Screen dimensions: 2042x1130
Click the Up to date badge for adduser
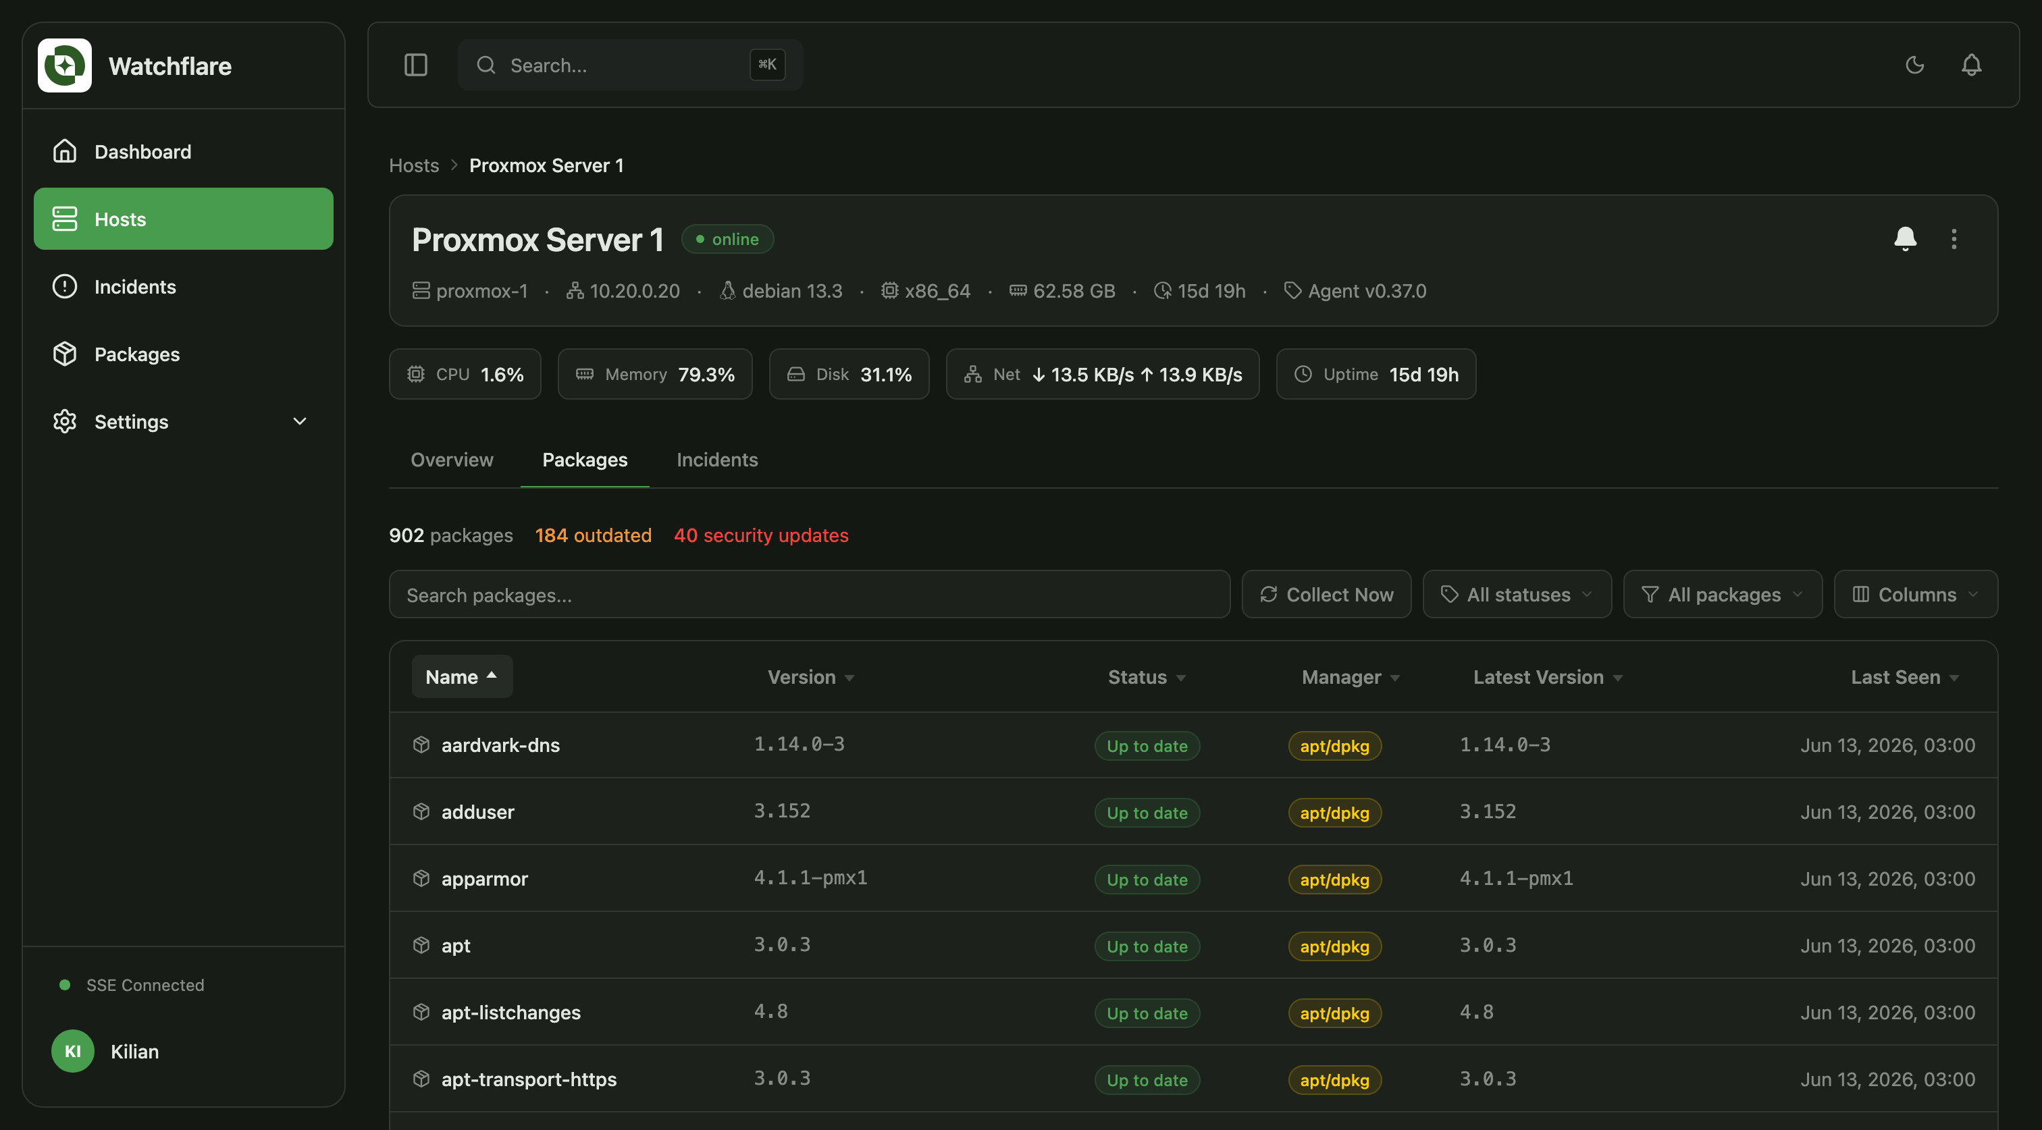pos(1147,812)
